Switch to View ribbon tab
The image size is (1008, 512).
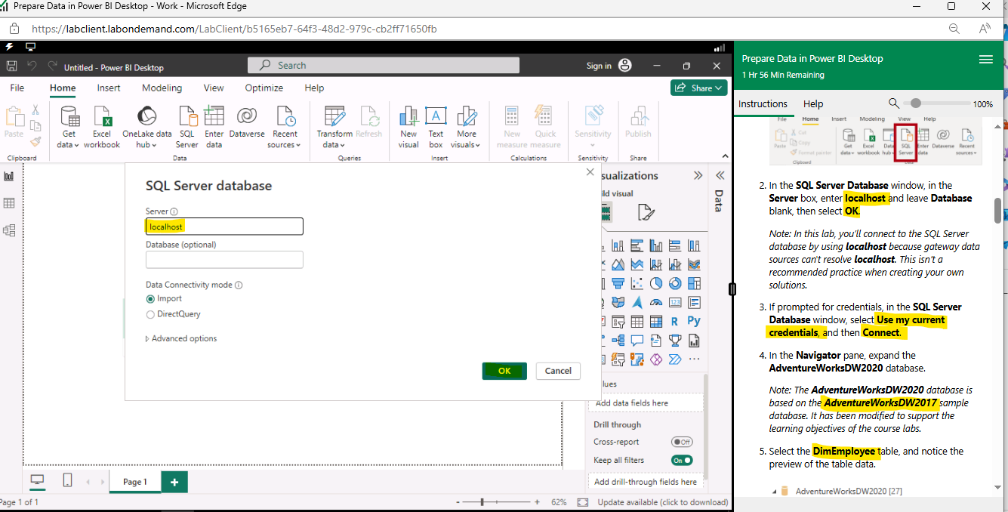click(214, 88)
